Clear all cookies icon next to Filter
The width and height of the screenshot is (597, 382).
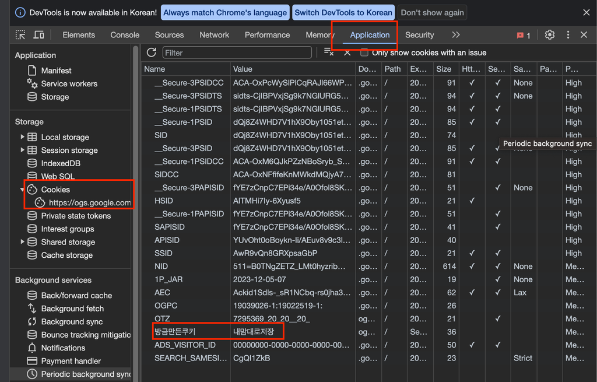pyautogui.click(x=329, y=52)
